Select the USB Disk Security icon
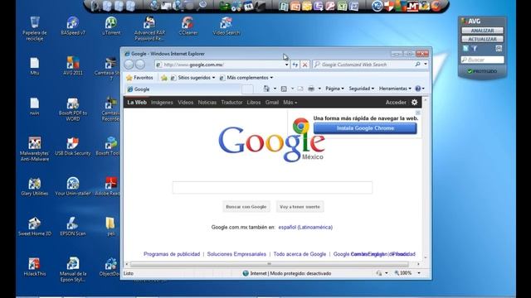The height and width of the screenshot is (298, 531). pos(73,146)
